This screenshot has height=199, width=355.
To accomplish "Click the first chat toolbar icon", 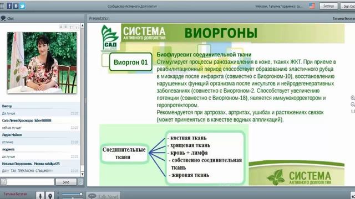I will pyautogui.click(x=61, y=27).
